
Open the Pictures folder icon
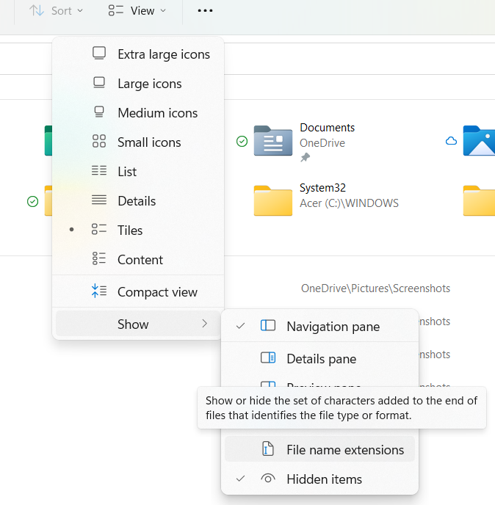[478, 140]
